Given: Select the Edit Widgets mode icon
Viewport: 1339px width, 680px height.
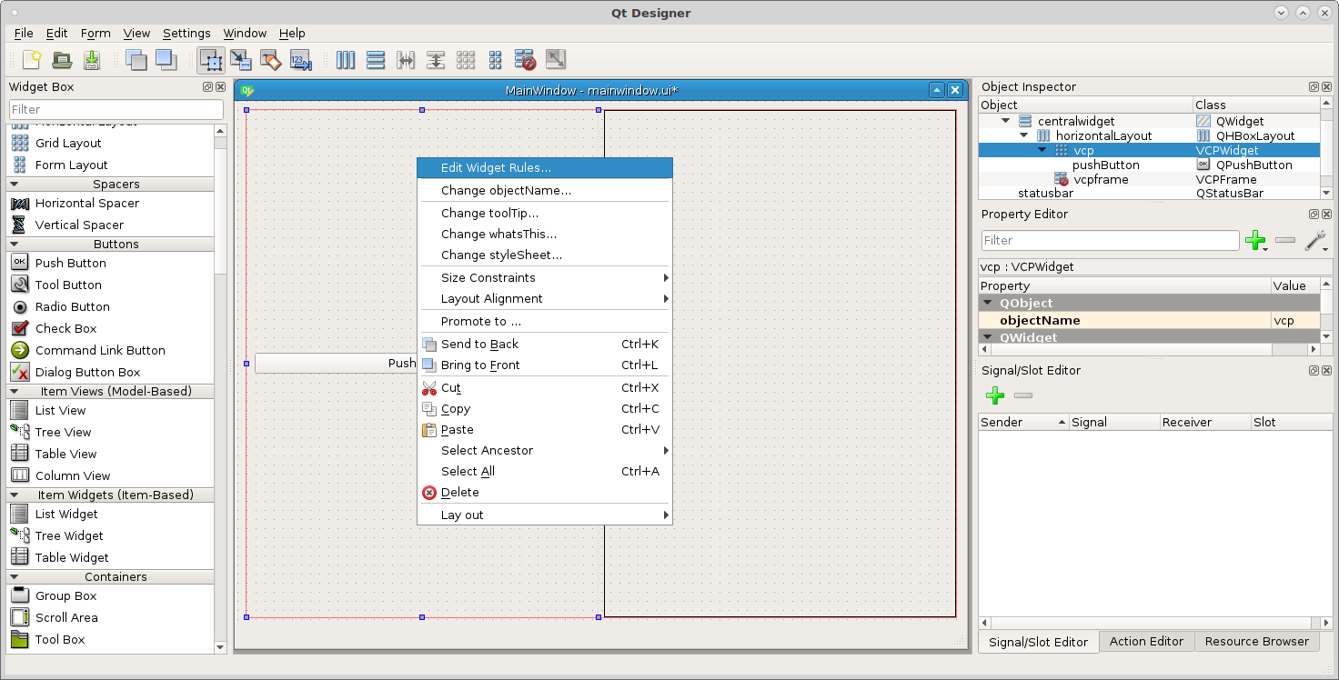Looking at the screenshot, I should 211,60.
